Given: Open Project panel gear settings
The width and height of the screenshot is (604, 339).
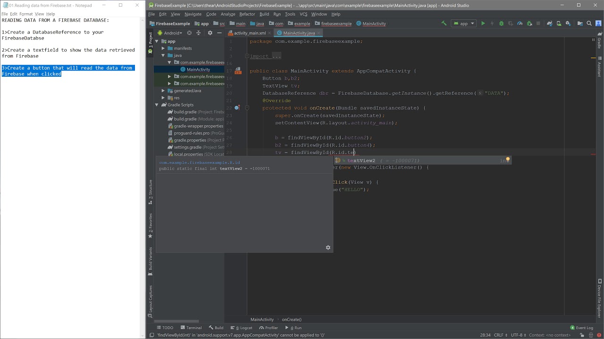Looking at the screenshot, I should click(210, 33).
